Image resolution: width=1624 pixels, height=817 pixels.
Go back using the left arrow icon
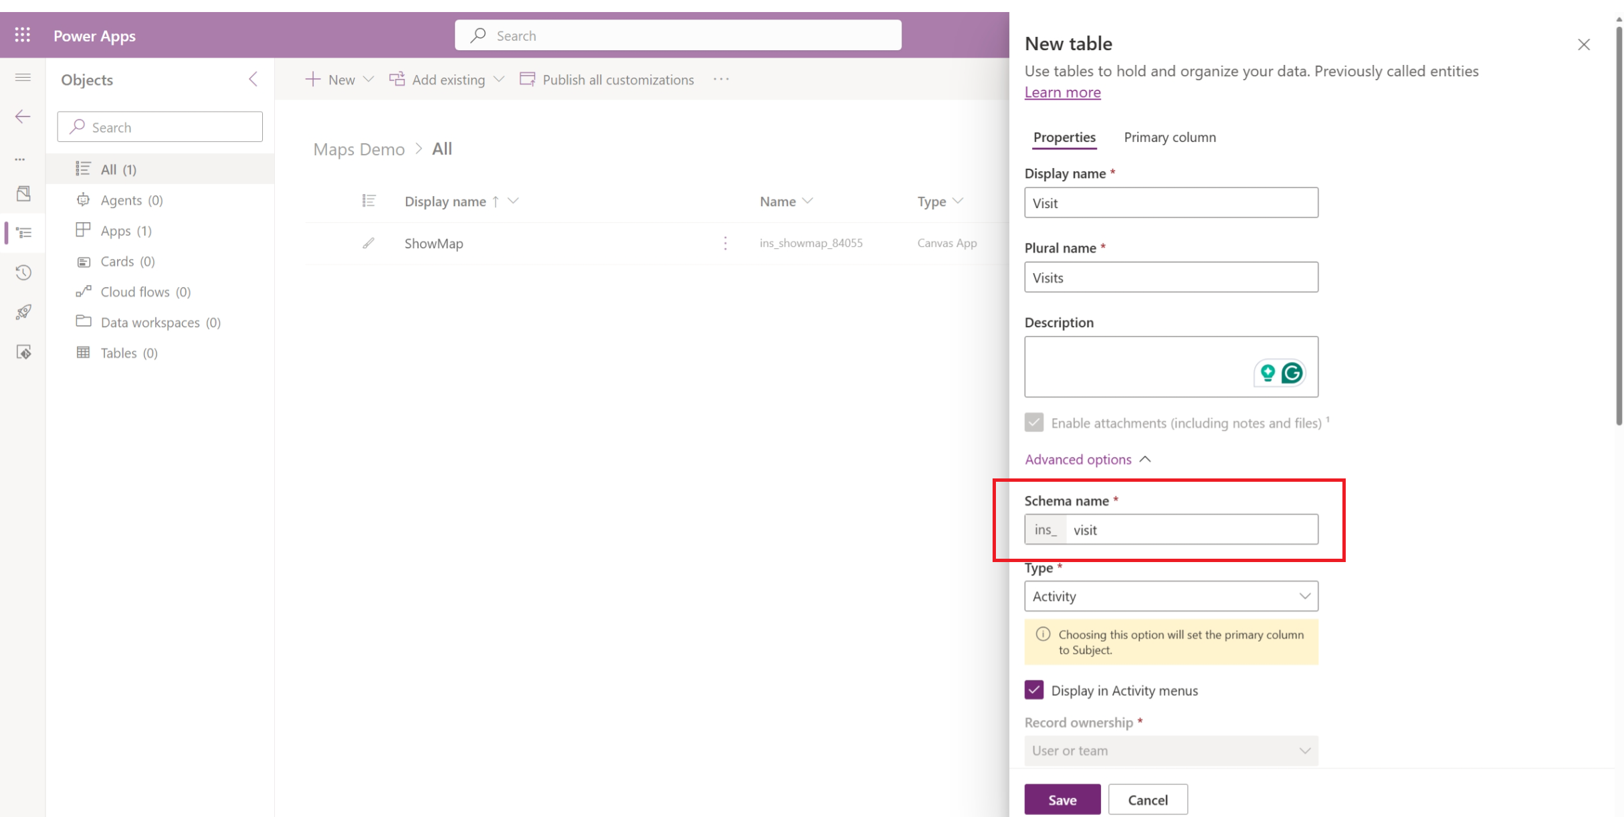[x=23, y=116]
